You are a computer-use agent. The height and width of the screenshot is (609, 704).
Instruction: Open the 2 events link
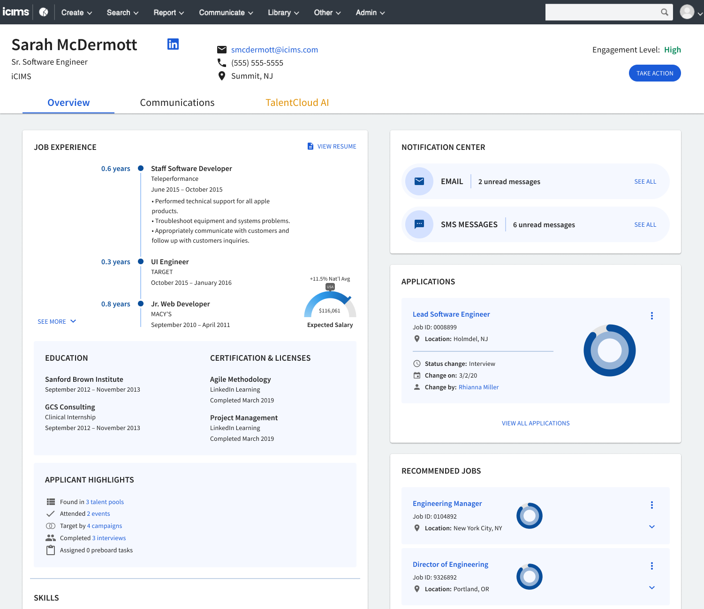98,514
